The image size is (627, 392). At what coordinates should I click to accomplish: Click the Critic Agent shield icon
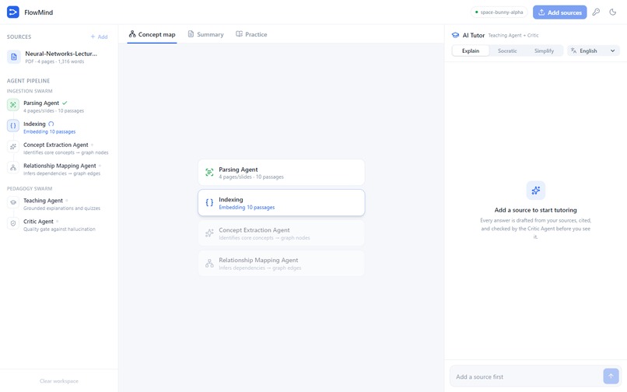click(x=13, y=223)
